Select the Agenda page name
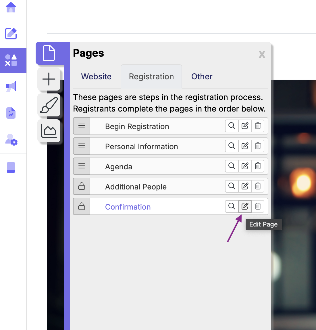The height and width of the screenshot is (330, 316). tap(119, 167)
